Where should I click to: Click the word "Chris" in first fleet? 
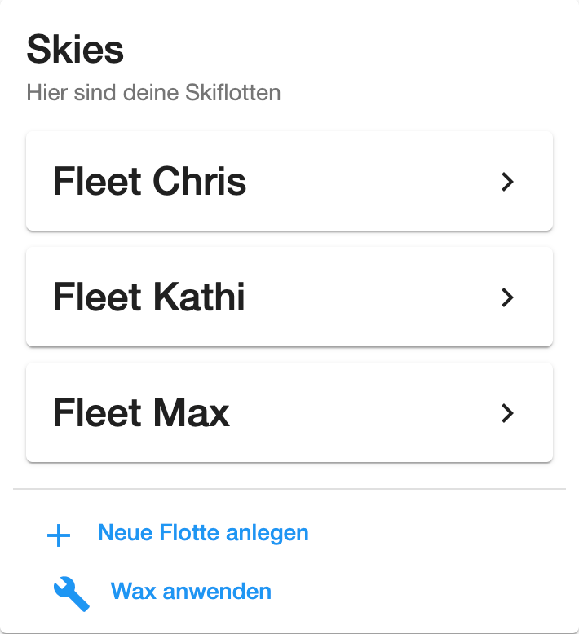click(200, 182)
